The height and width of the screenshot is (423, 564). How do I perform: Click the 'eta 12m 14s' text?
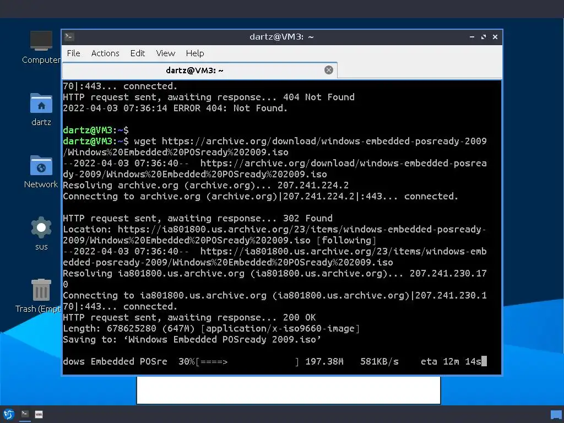click(x=451, y=361)
